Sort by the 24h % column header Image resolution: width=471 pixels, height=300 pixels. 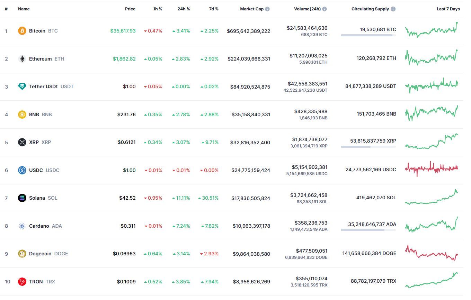[184, 9]
